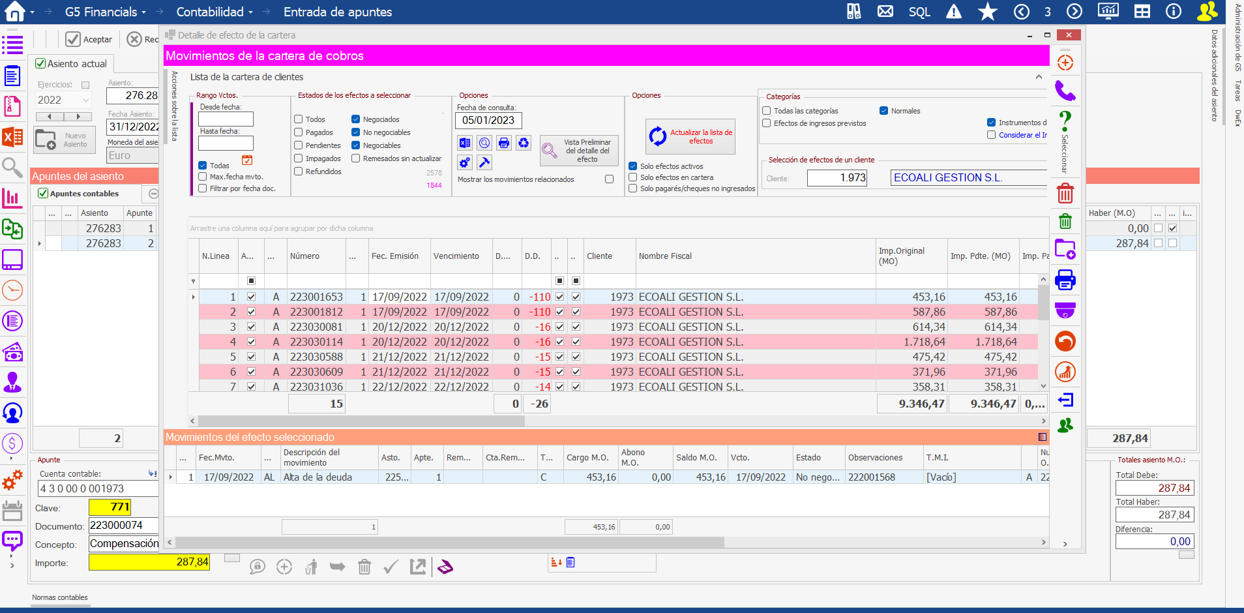1244x613 pixels.
Task: Click the red trash icon in right toolbar
Action: [x=1065, y=194]
